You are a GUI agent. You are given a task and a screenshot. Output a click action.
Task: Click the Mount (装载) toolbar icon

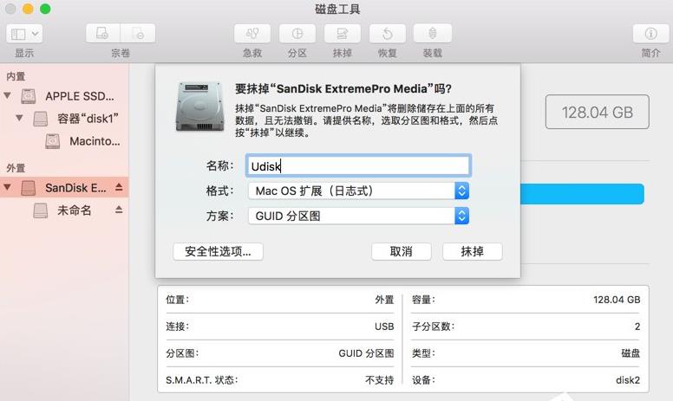[x=432, y=34]
